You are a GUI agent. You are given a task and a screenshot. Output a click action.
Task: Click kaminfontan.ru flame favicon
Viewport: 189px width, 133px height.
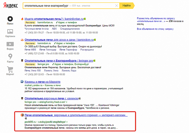[22, 19]
